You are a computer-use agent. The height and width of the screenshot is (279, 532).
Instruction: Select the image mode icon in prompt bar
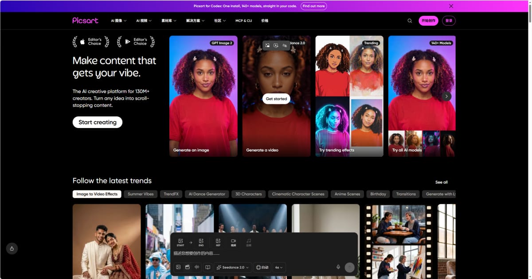point(178,267)
